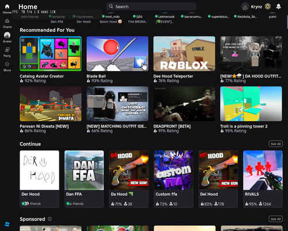Click See All beside Sponsored
This screenshot has width=288, height=231.
tap(275, 219)
